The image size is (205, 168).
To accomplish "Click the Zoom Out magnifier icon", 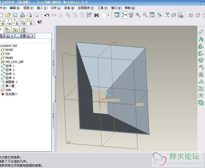I will [x=145, y=15].
